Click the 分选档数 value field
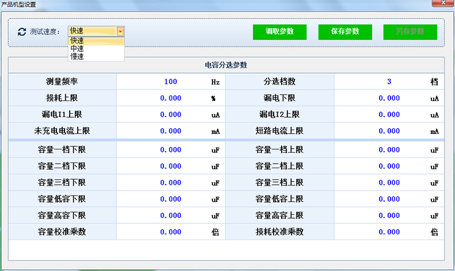The image size is (455, 271). pos(389,82)
